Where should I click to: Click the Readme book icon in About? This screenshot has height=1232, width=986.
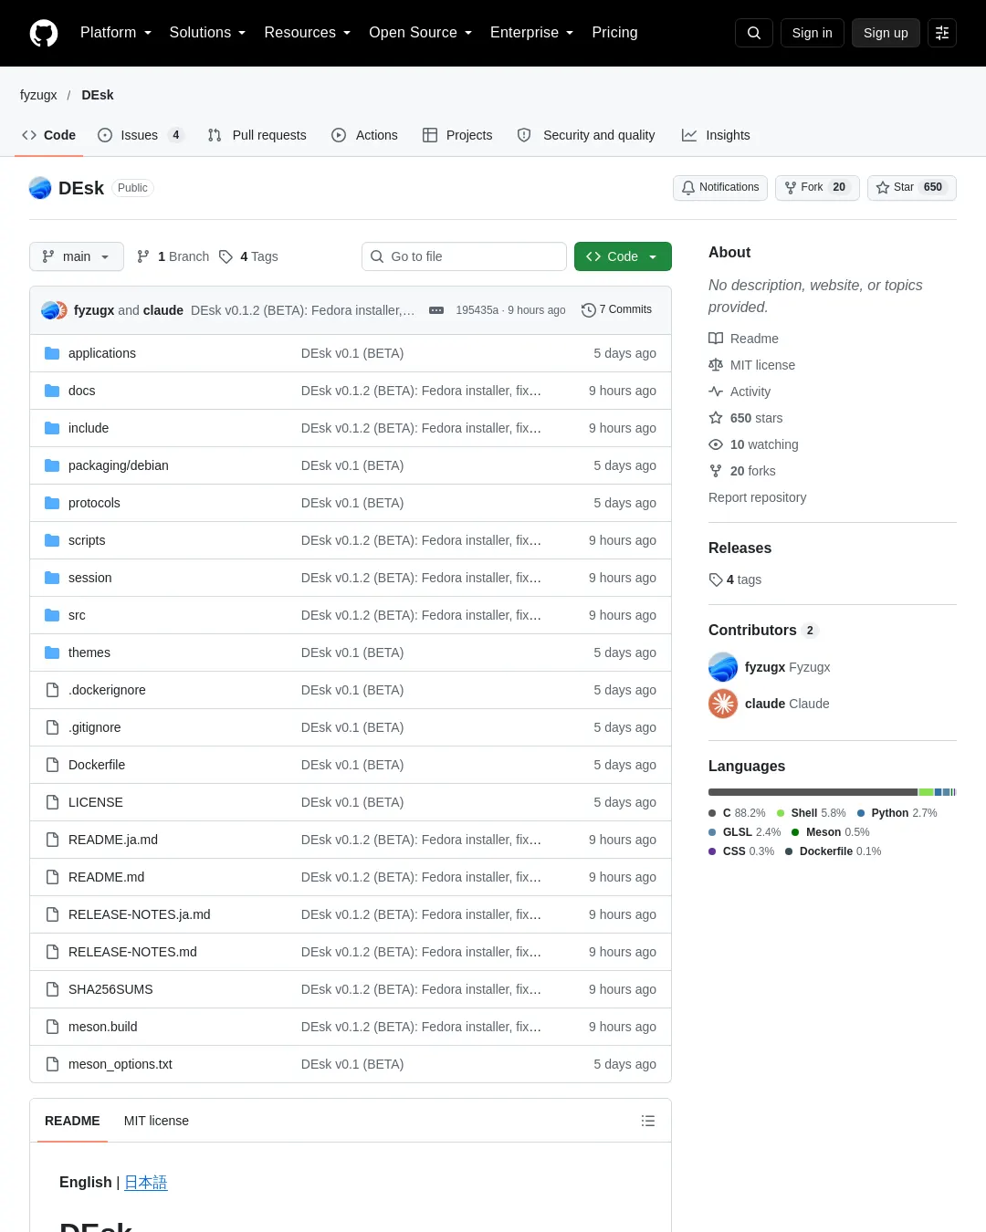(x=716, y=339)
